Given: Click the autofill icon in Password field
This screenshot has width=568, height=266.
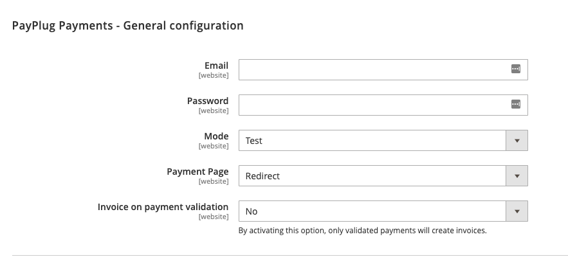Looking at the screenshot, I should [x=515, y=105].
